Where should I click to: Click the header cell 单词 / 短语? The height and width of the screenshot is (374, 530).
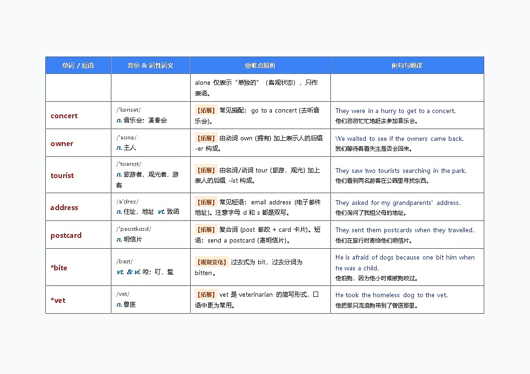pos(78,65)
